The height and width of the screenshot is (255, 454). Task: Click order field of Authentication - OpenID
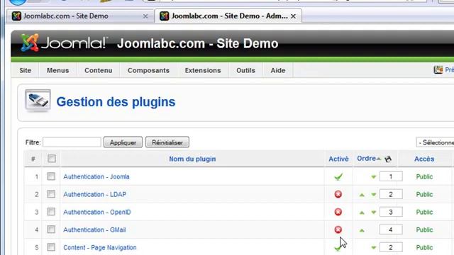pyautogui.click(x=391, y=212)
